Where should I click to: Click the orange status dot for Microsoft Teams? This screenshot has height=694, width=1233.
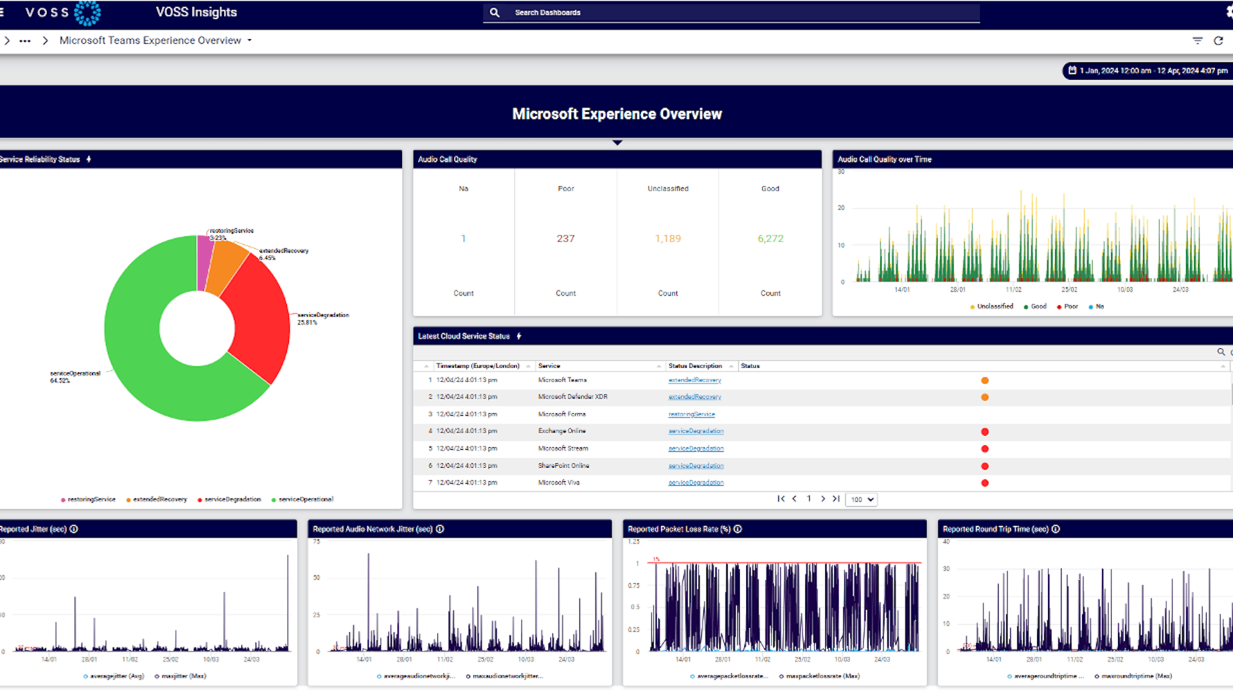tap(984, 380)
